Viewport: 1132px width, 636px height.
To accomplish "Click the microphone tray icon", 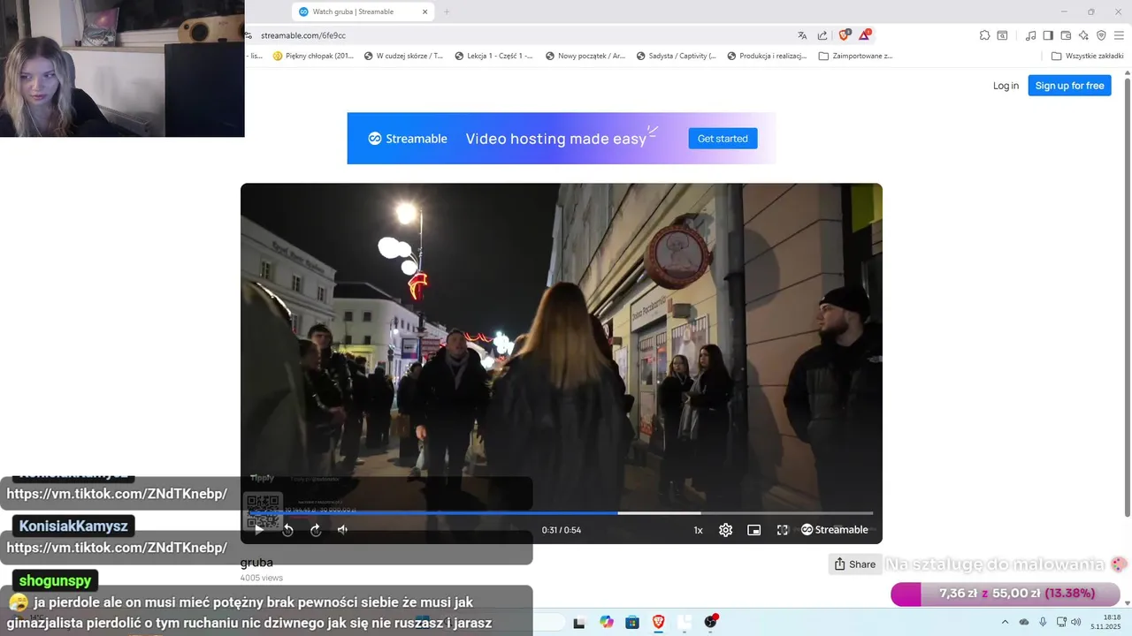I will (1043, 623).
